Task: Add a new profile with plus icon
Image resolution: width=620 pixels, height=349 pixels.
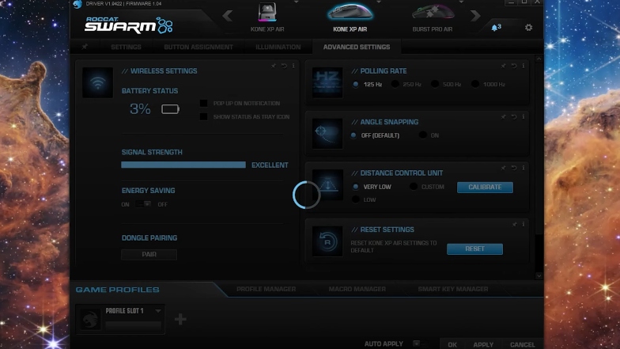Action: (180, 319)
